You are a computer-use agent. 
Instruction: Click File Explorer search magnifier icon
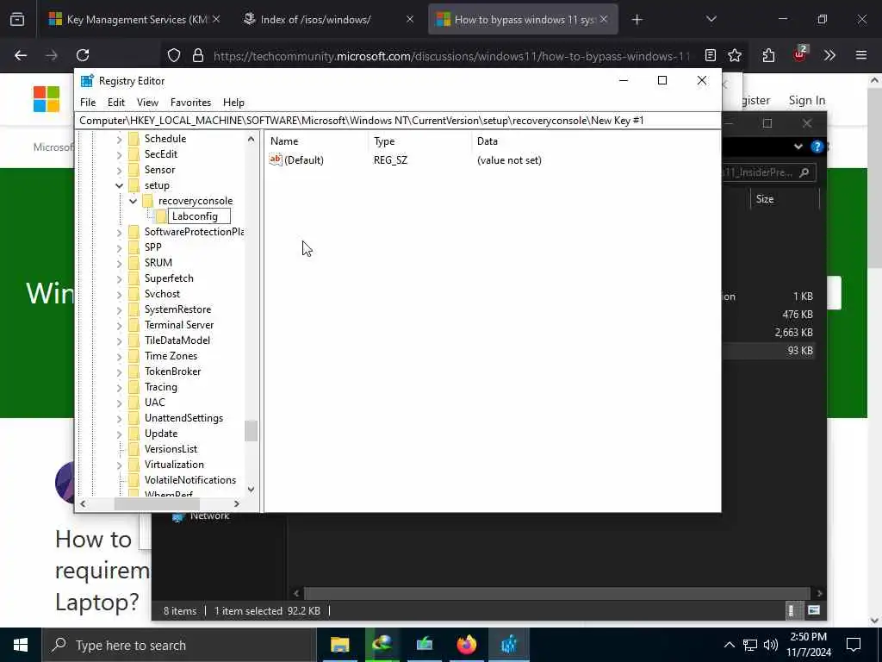(804, 172)
